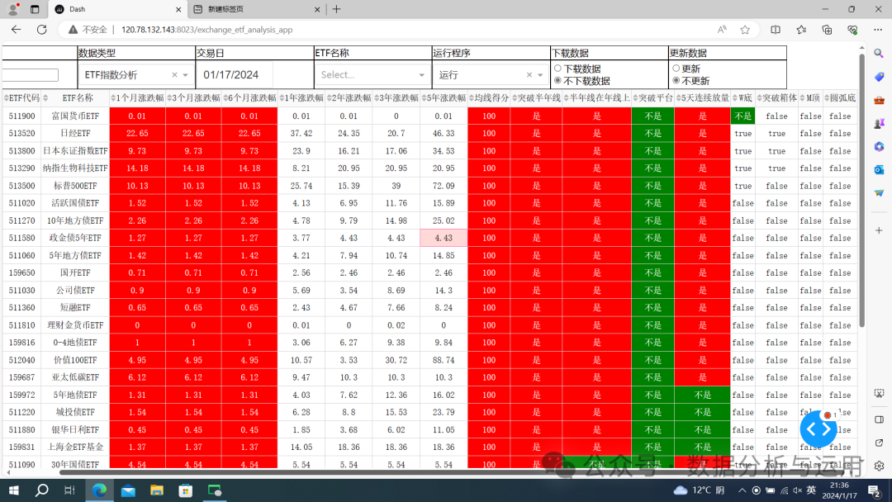Screen dimensions: 892x502
Task: Open collections icon
Action: pos(827,30)
